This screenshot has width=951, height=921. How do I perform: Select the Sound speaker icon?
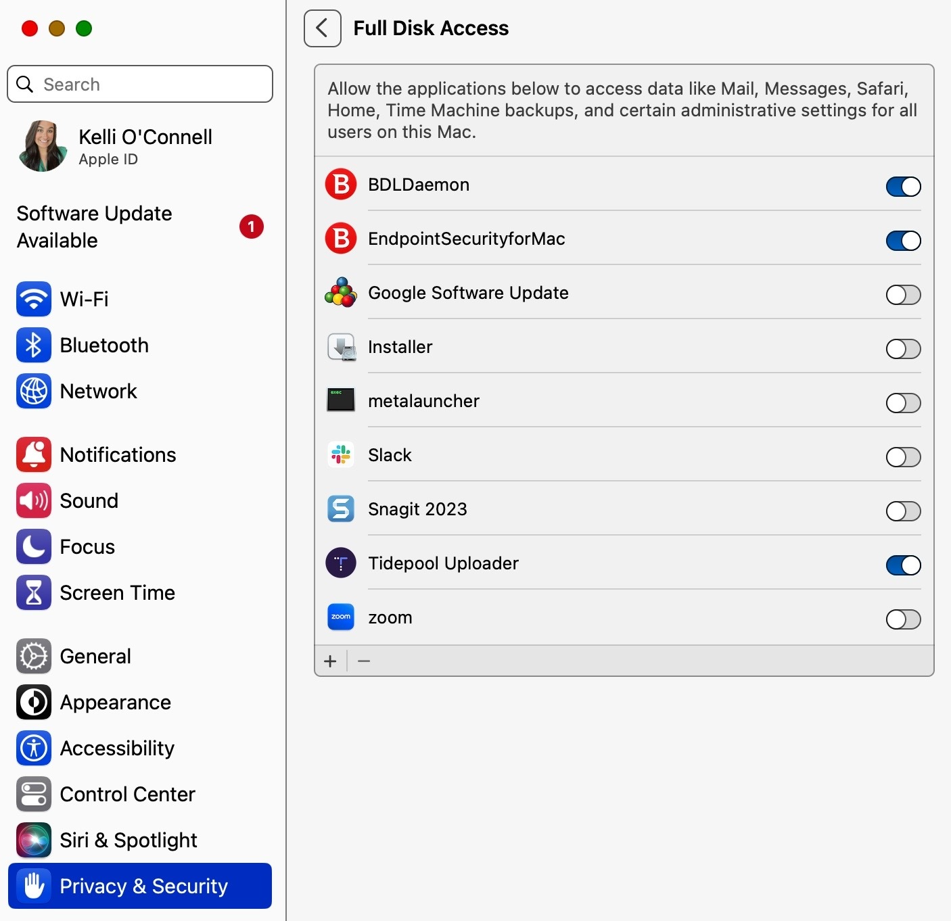[x=34, y=500]
